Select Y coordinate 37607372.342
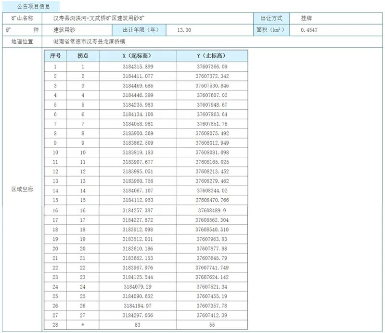 [212, 76]
